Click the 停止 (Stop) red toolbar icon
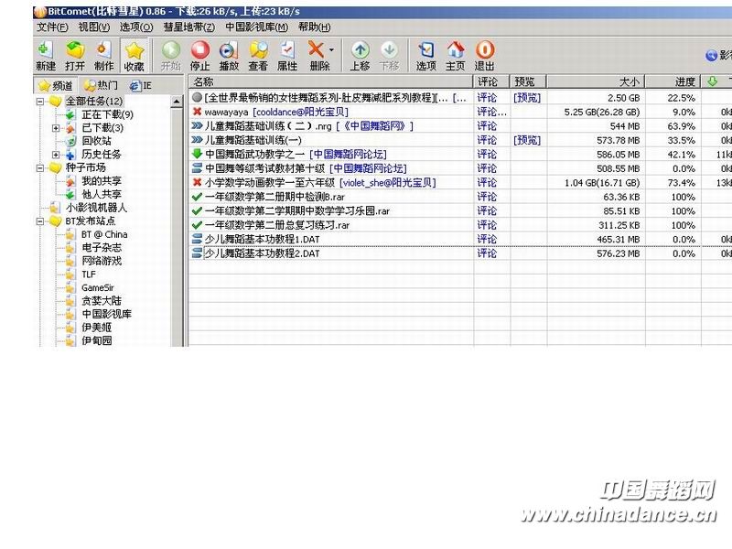The height and width of the screenshot is (549, 732). [x=199, y=54]
